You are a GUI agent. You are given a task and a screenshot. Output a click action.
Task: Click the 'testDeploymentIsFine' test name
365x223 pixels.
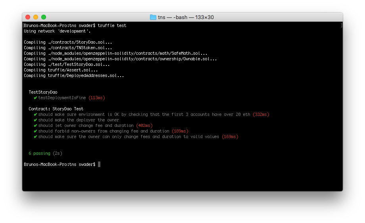(x=62, y=98)
